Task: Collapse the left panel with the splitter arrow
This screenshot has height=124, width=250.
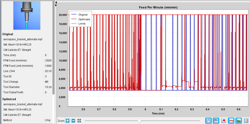Action: tap(56, 3)
